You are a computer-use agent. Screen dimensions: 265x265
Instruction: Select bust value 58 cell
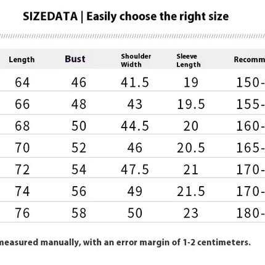point(79,213)
